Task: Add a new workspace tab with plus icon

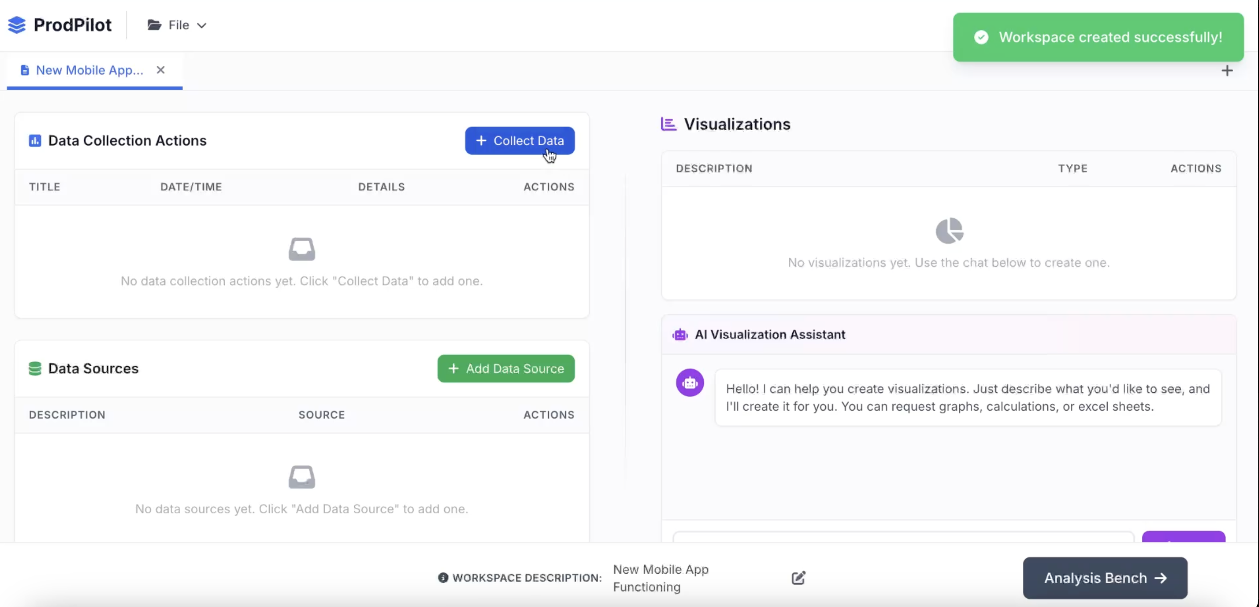Action: pyautogui.click(x=1227, y=71)
